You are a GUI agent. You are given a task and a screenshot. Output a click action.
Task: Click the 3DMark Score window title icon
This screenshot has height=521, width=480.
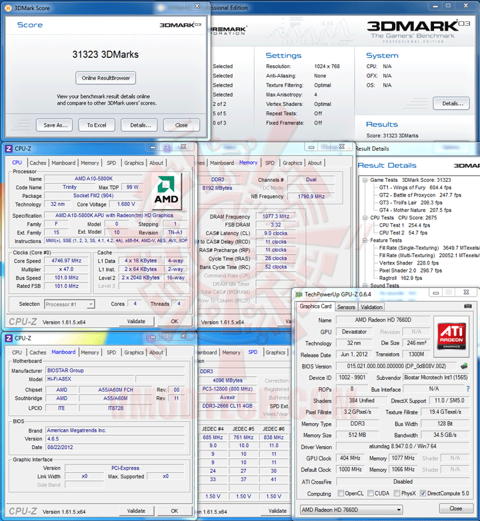(x=8, y=7)
